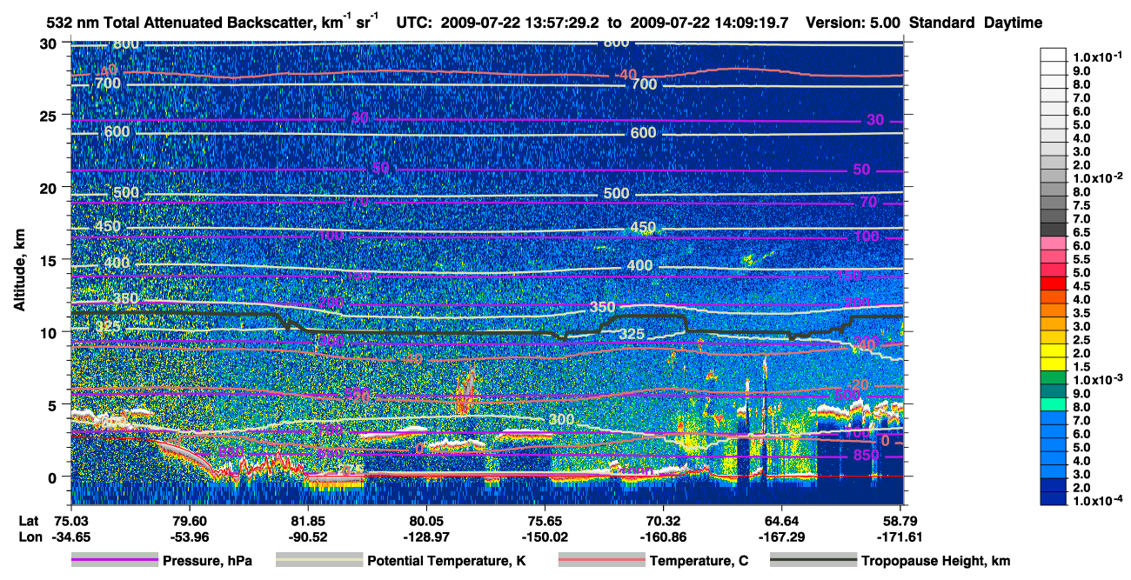Click the 'Lat' row label below the plot
The width and height of the screenshot is (1131, 580).
click(x=28, y=520)
